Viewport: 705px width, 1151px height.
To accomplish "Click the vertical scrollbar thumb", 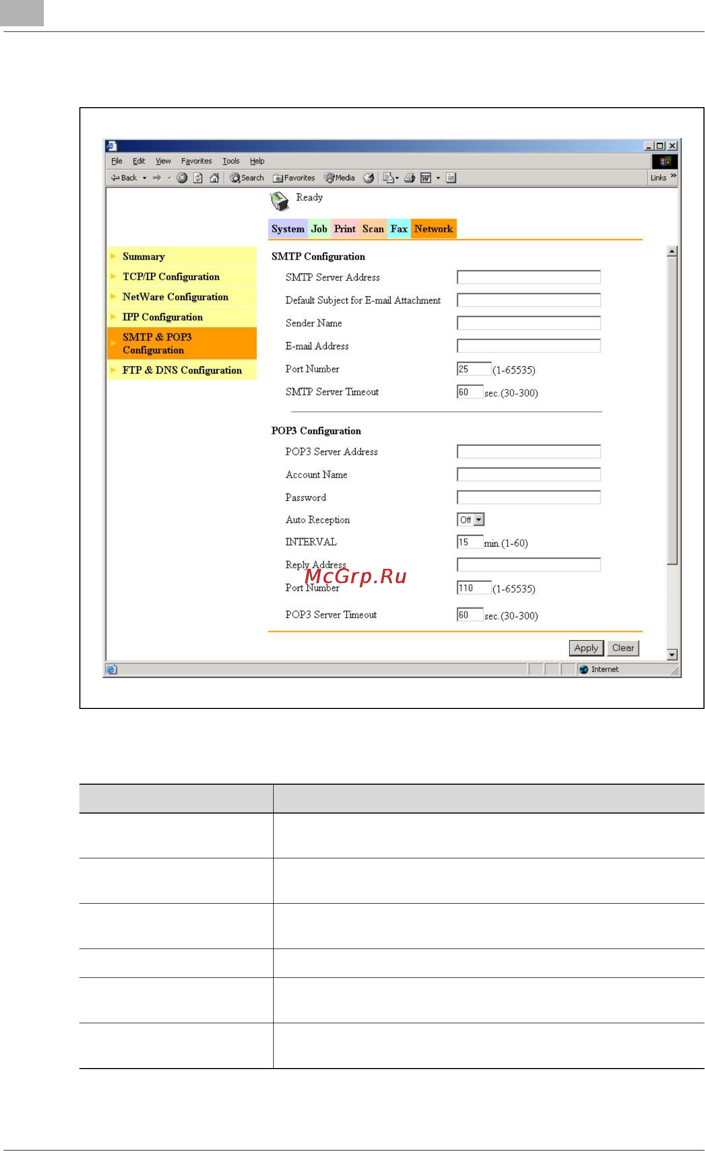I will click(x=672, y=411).
